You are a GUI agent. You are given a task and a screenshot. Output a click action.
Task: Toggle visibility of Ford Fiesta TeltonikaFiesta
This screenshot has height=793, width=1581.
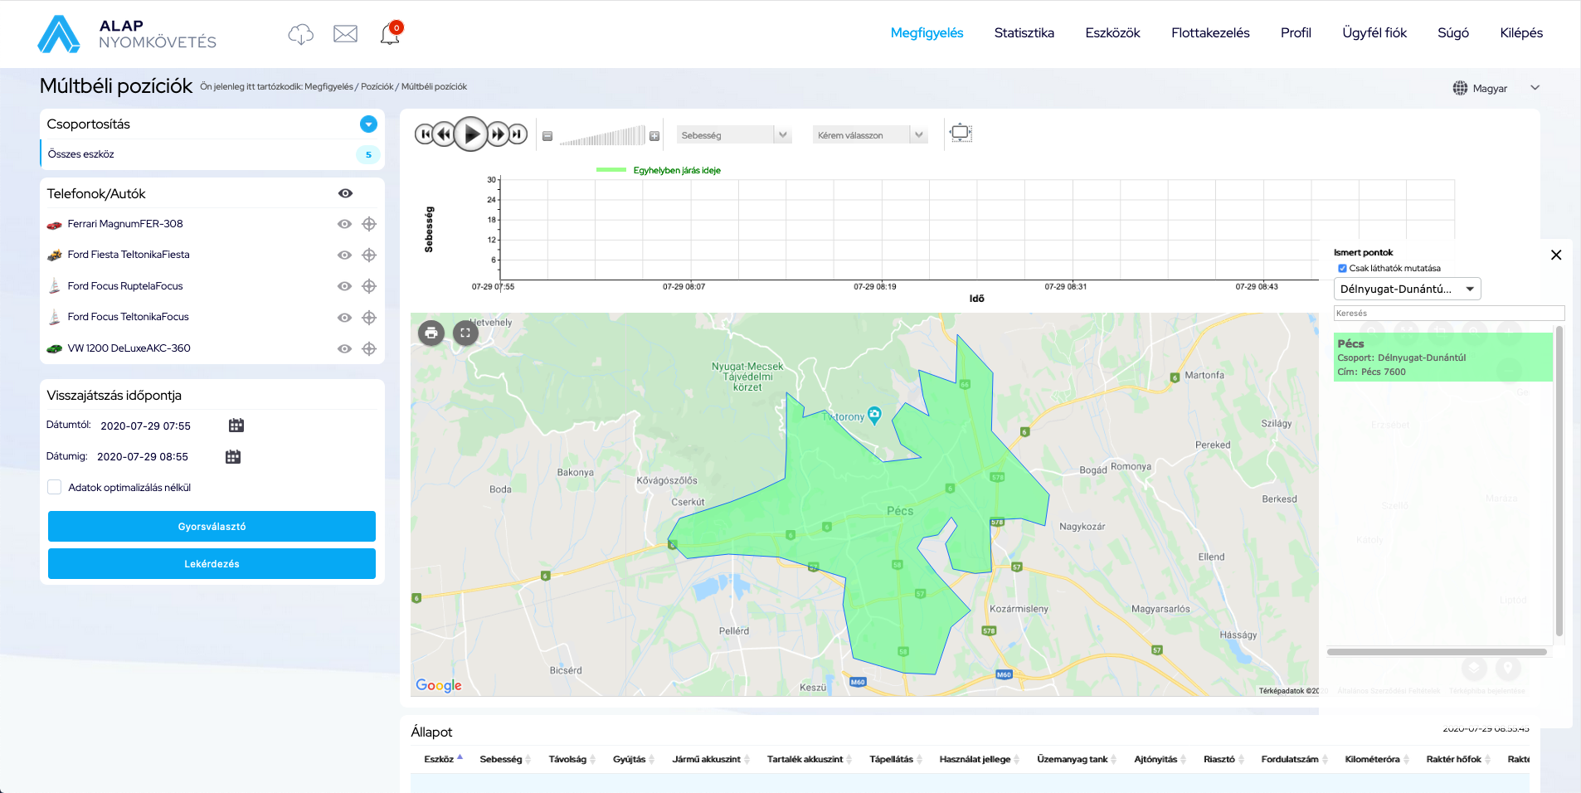[344, 255]
